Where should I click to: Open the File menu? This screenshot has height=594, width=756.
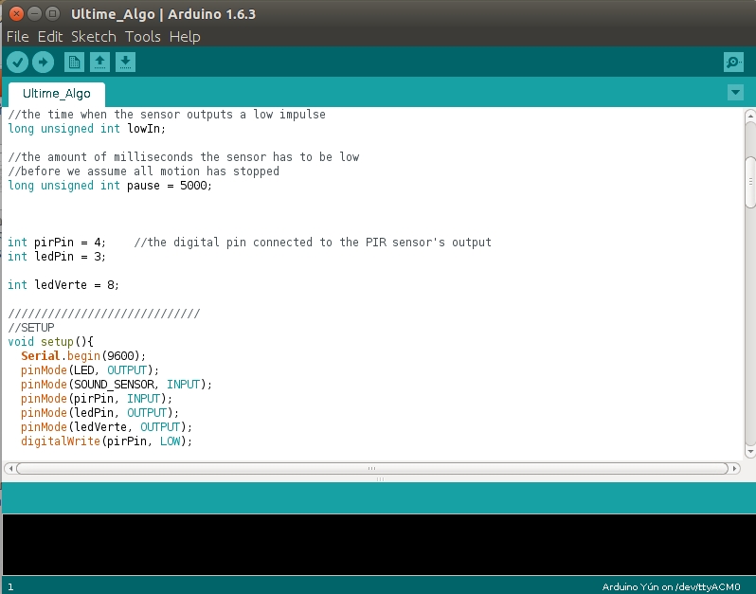point(17,37)
